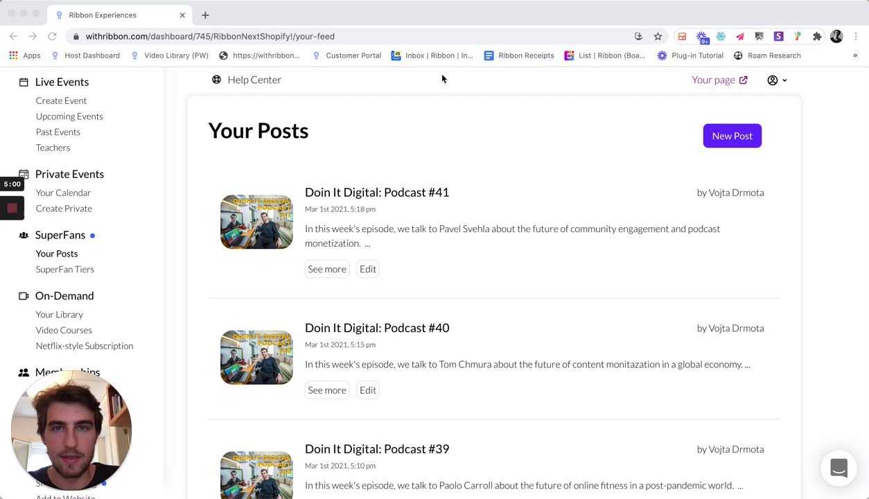
Task: Show more bookmarks via the chevron
Action: [854, 55]
